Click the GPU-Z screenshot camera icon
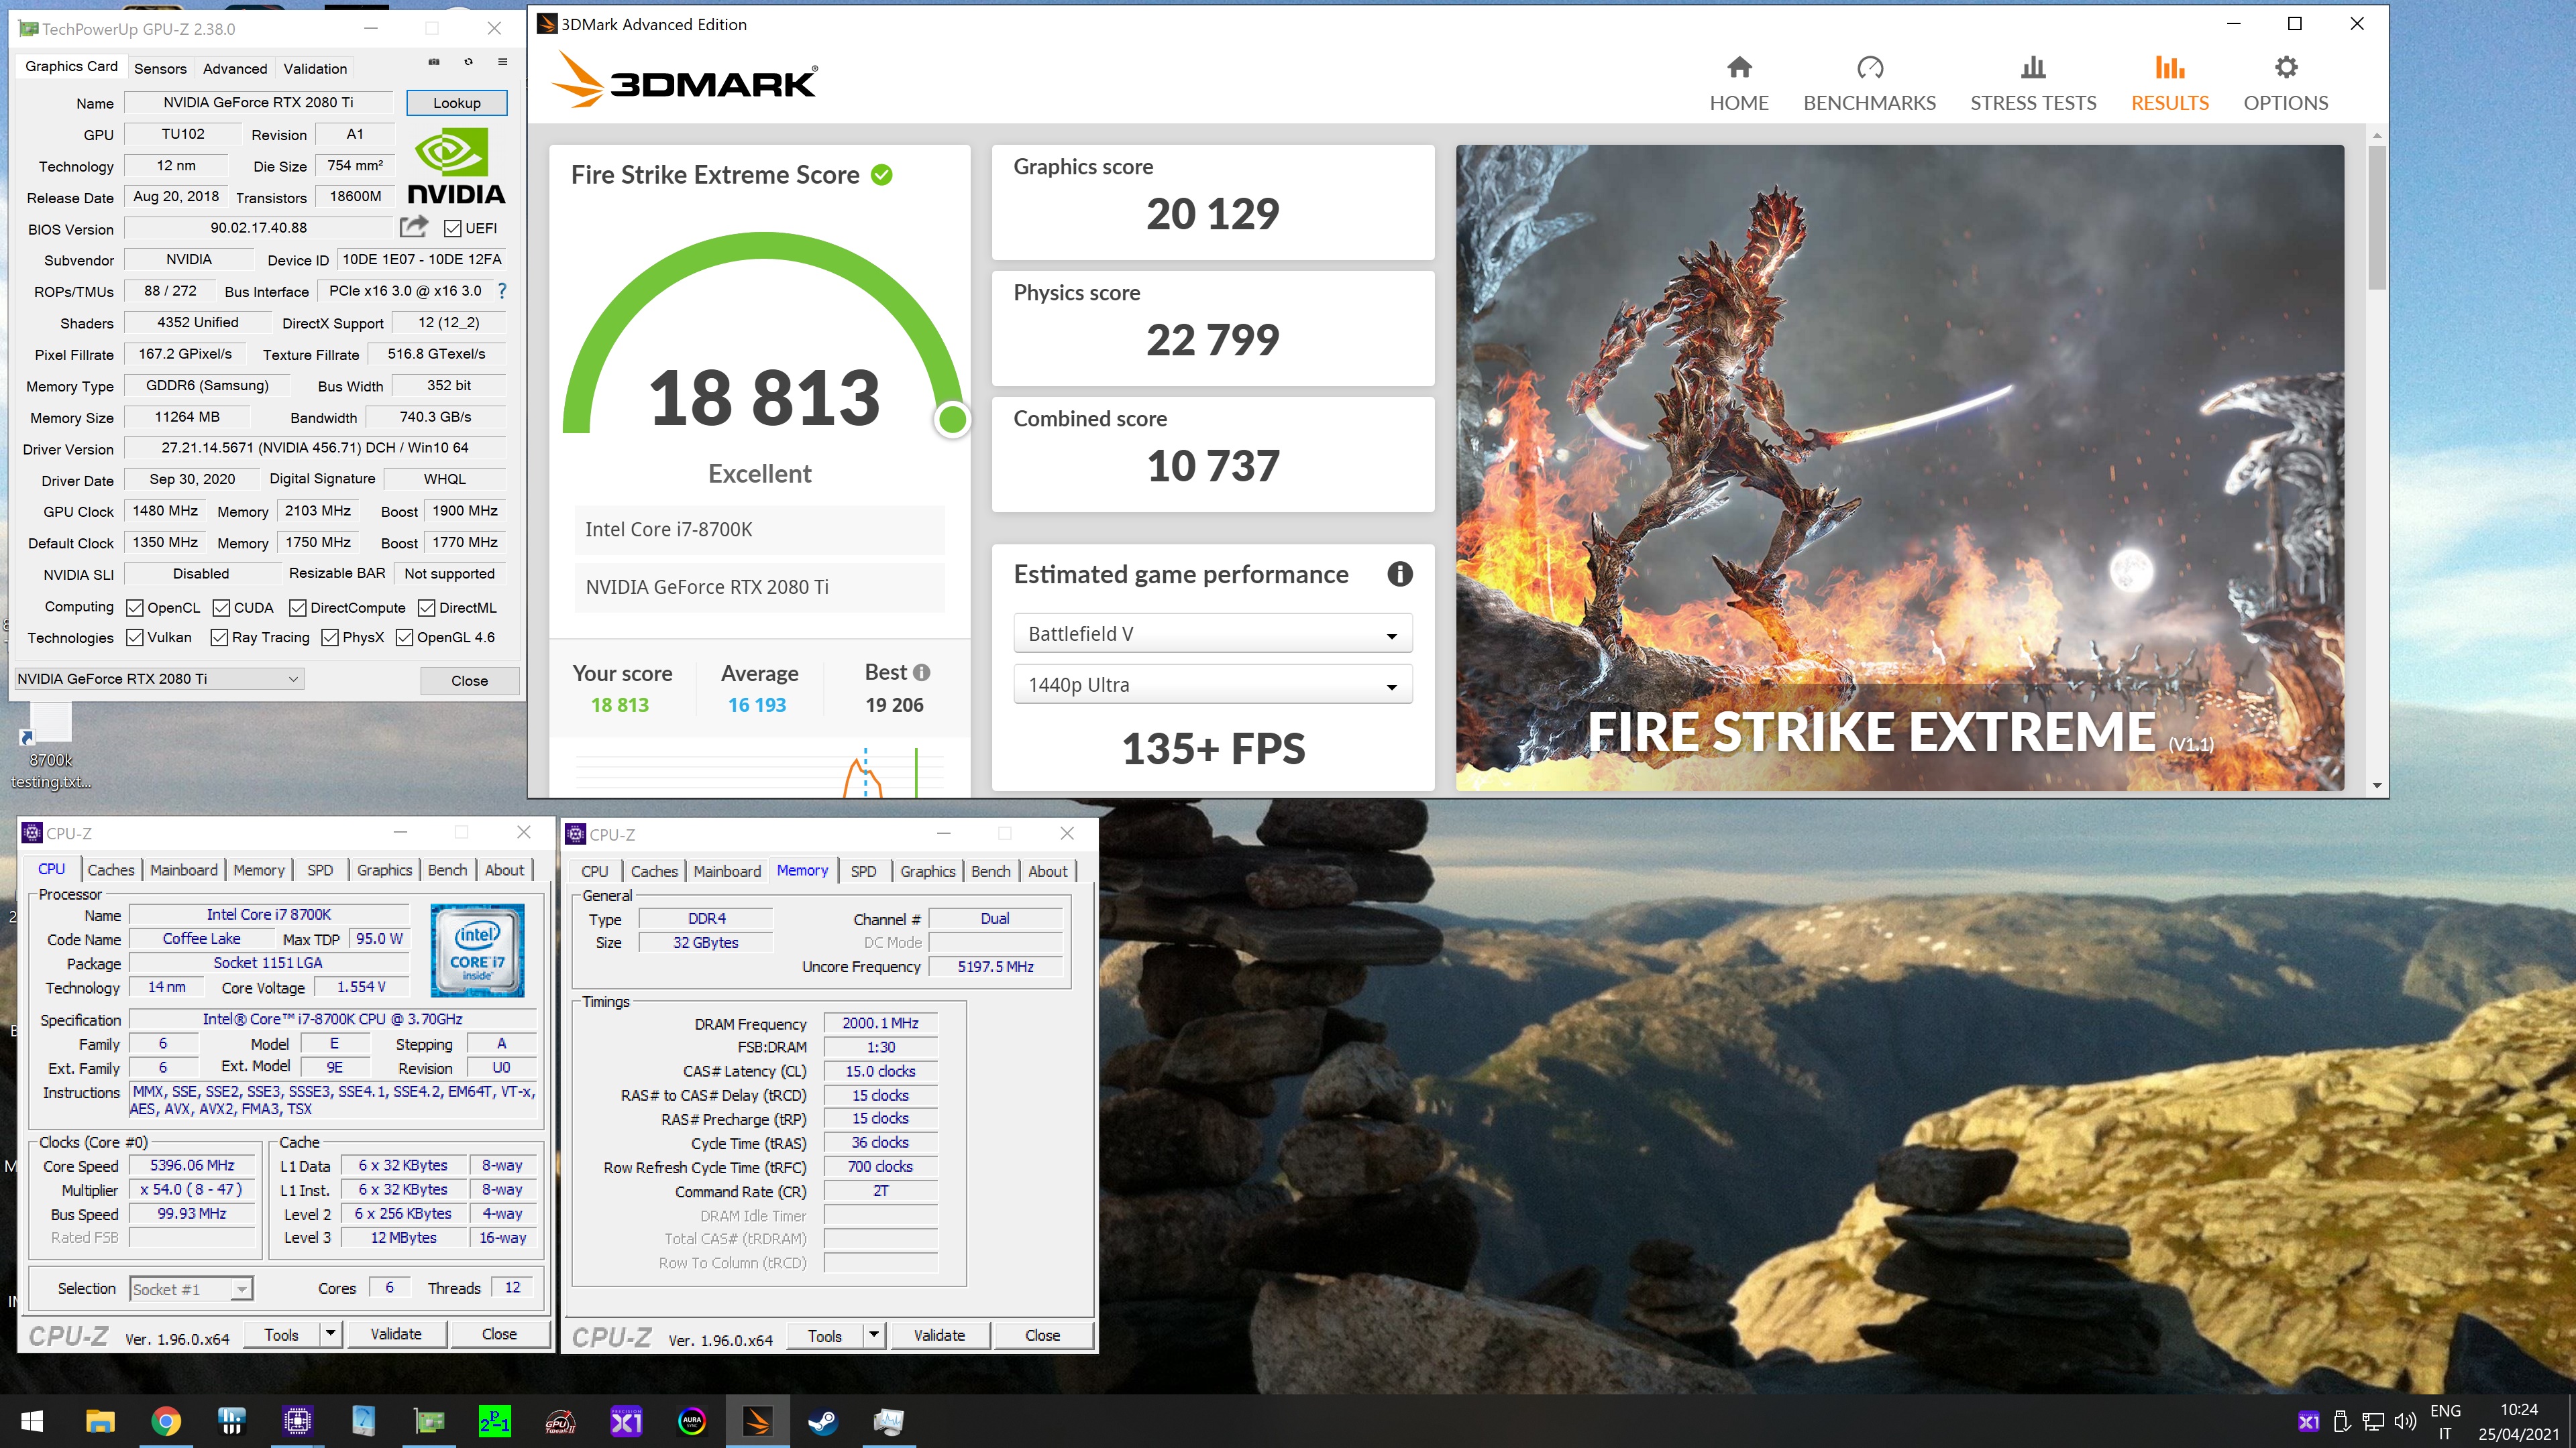The width and height of the screenshot is (2576, 1448). (434, 62)
